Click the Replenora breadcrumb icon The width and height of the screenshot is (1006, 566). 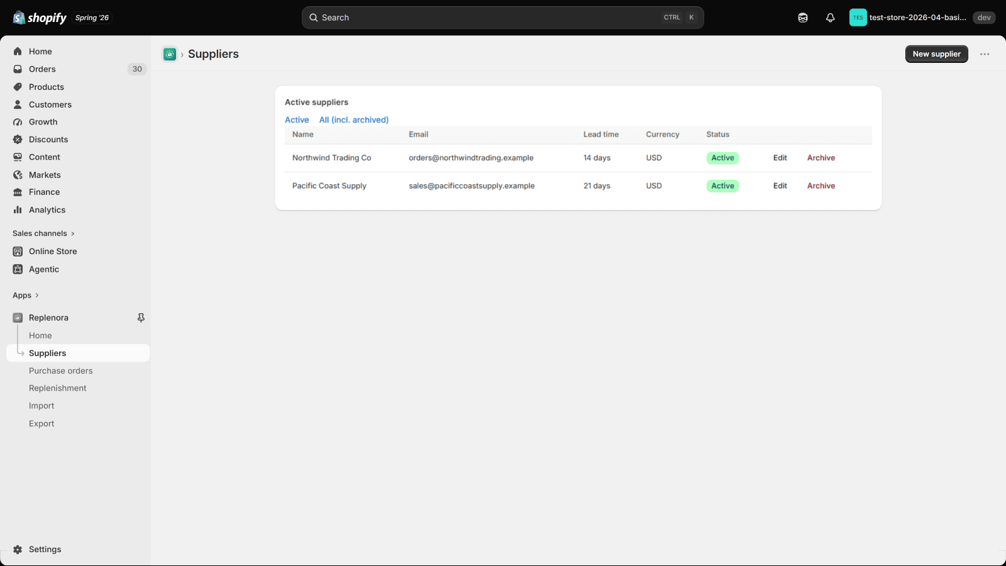pos(170,54)
